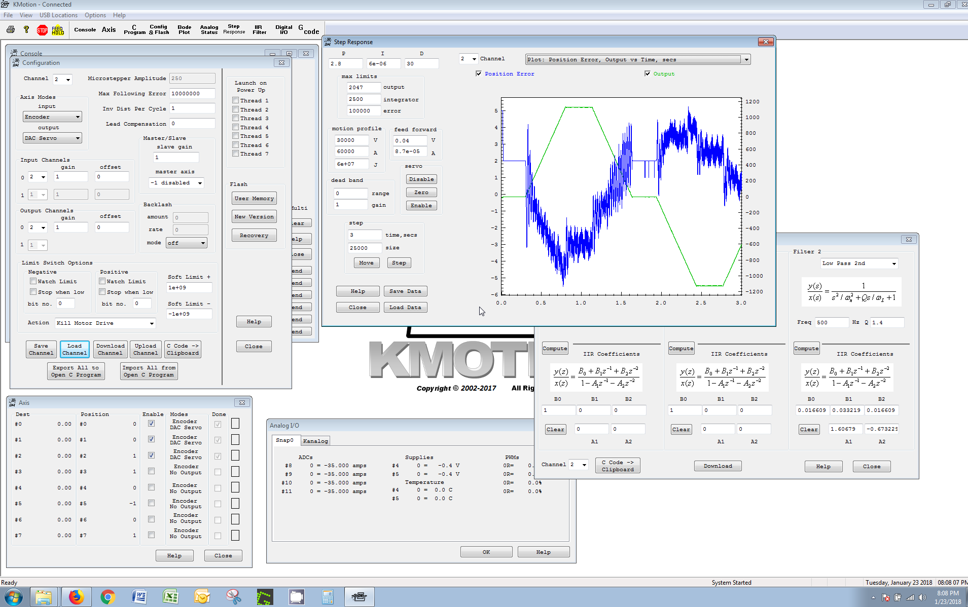Open Firefox from the Windows taskbar
This screenshot has width=968, height=607.
(76, 597)
